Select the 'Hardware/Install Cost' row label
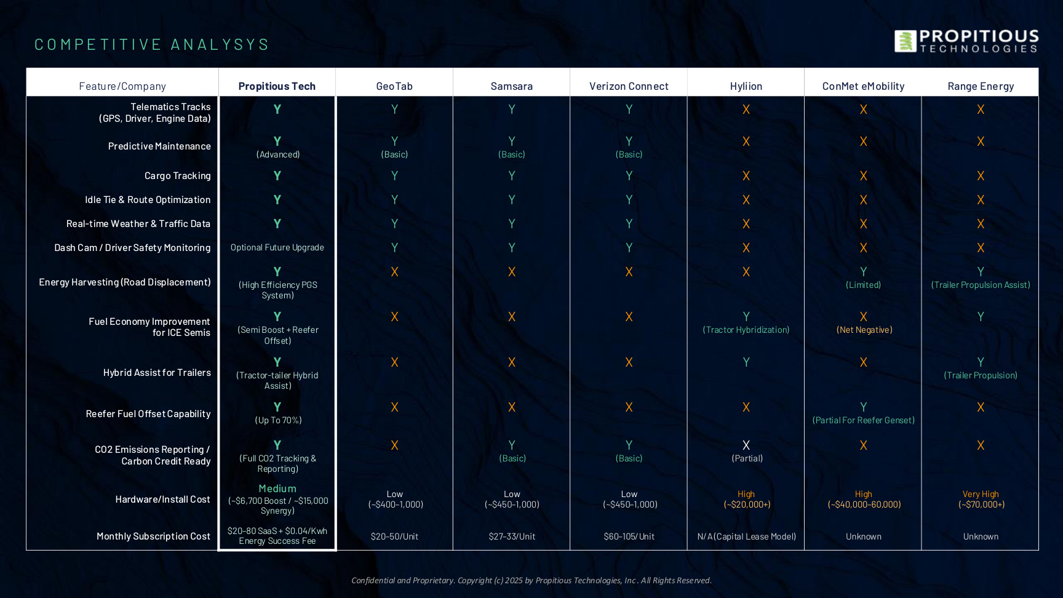The height and width of the screenshot is (598, 1063). 162,500
